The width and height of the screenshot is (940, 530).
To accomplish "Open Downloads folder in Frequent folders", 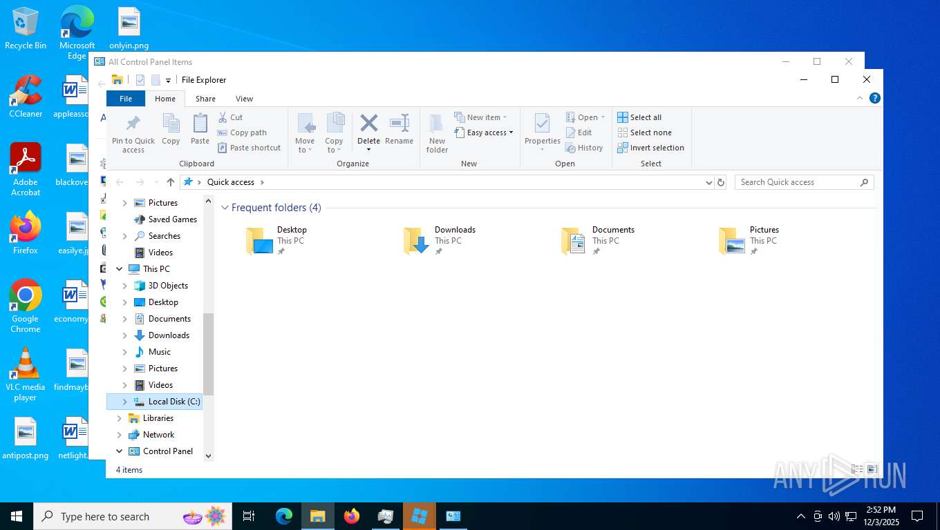I will coord(440,240).
